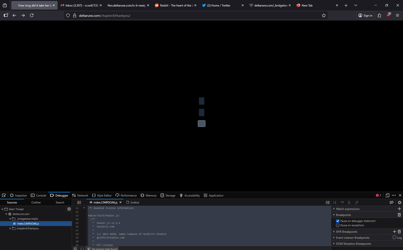Click the Sign in button
Viewport: 403px width, 250px height.
(x=365, y=15)
